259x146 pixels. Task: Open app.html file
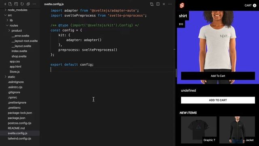pos(15,67)
